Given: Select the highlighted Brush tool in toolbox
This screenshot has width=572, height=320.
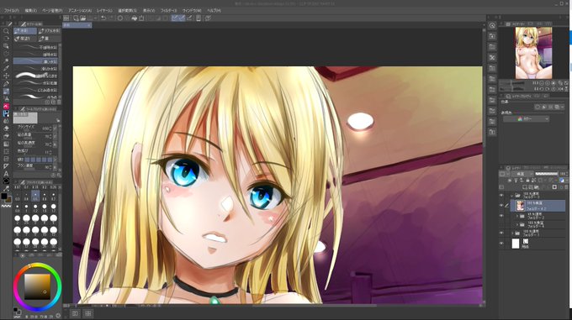Looking at the screenshot, I should (6, 91).
